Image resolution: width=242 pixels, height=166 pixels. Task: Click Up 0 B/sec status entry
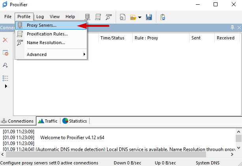(x=165, y=163)
